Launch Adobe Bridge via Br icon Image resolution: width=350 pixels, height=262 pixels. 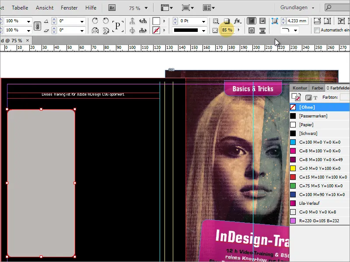(x=112, y=8)
